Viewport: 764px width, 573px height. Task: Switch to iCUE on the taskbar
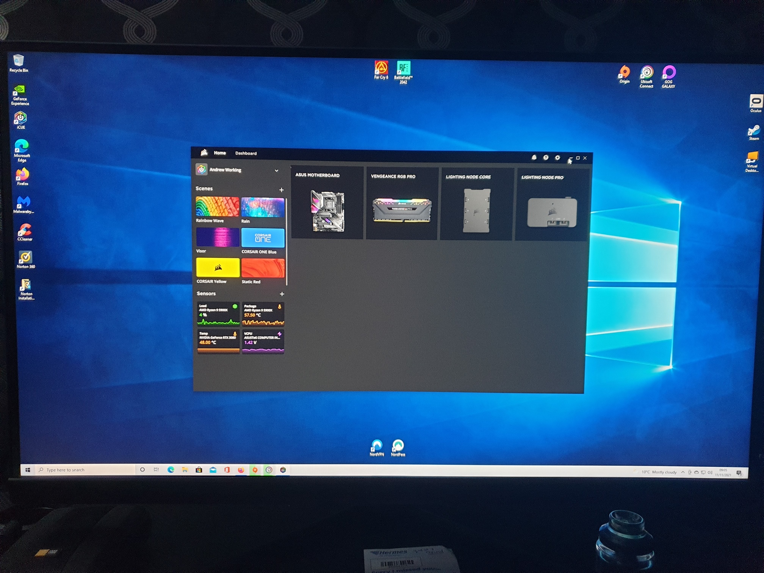(x=283, y=470)
